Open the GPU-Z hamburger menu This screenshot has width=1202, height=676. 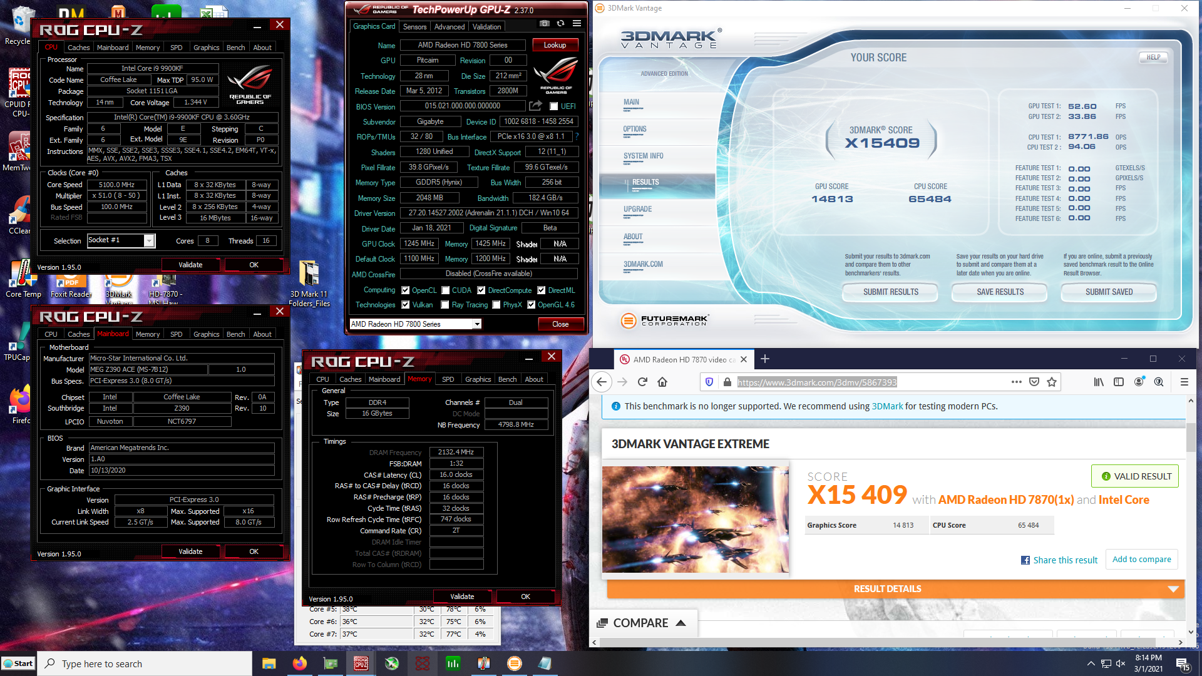click(577, 24)
